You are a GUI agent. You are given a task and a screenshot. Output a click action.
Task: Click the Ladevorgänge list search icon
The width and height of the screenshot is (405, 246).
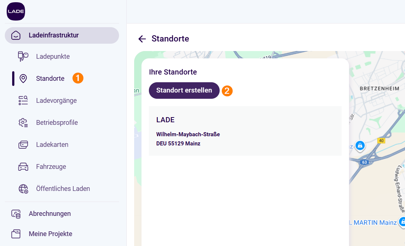[23, 101]
